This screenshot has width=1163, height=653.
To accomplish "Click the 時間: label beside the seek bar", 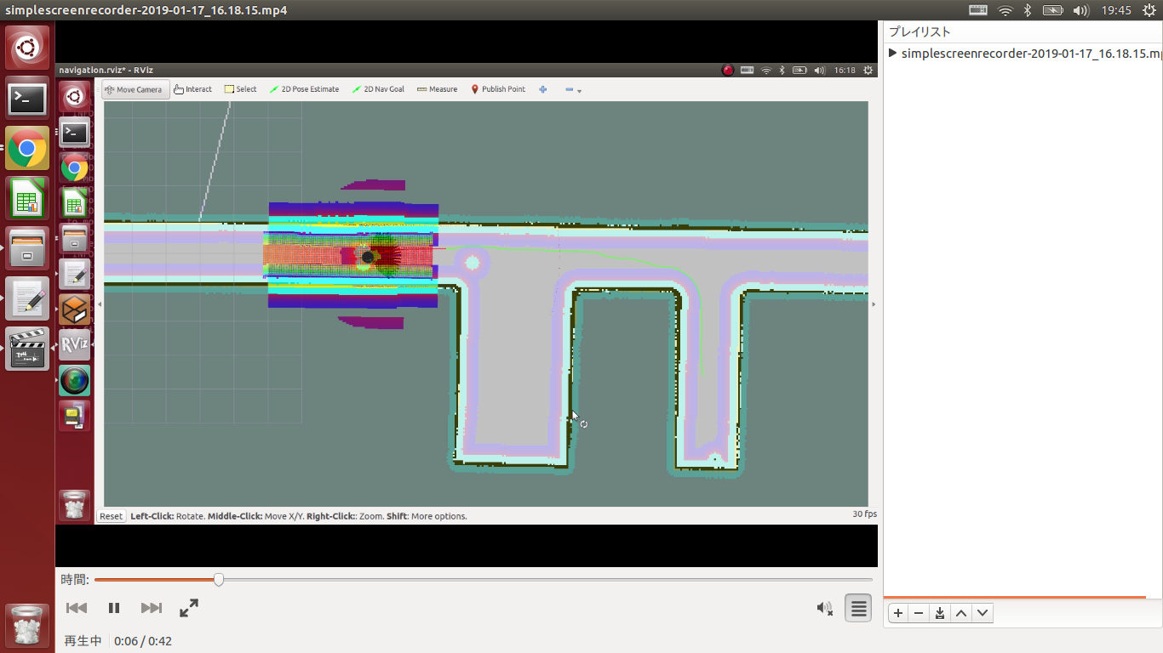I will 75,580.
